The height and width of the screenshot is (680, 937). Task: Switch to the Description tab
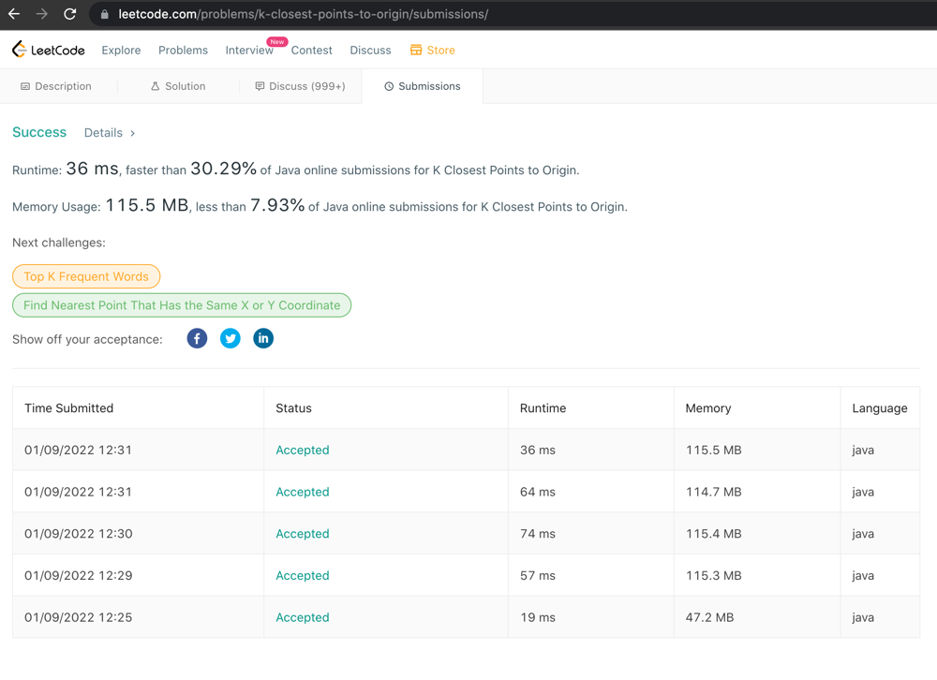pyautogui.click(x=56, y=86)
